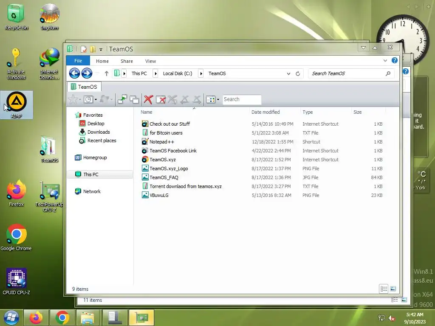Go back with the blue Back arrow
Image resolution: width=435 pixels, height=326 pixels.
[74, 73]
